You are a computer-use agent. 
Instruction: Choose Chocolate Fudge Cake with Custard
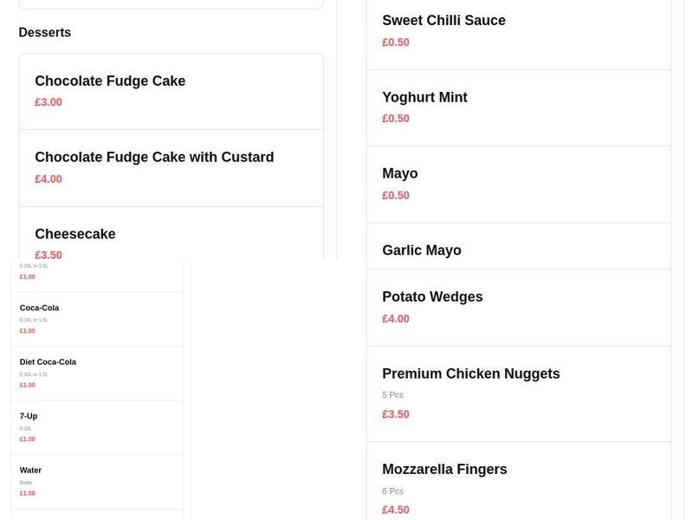coord(154,157)
